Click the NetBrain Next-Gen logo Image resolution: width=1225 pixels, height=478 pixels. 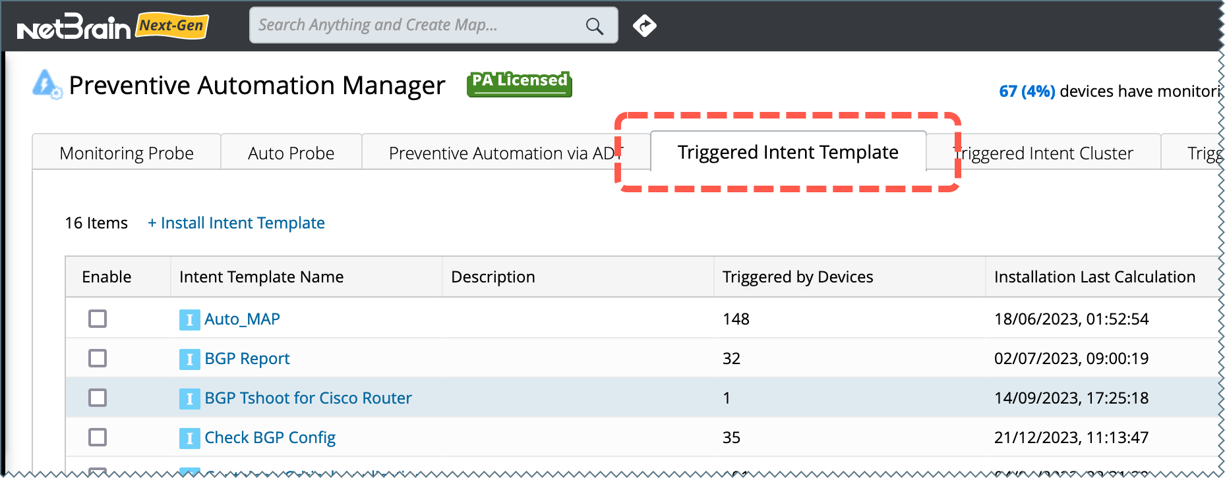coord(112,27)
